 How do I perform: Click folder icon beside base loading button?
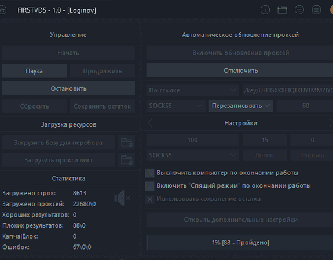pyautogui.click(x=127, y=142)
